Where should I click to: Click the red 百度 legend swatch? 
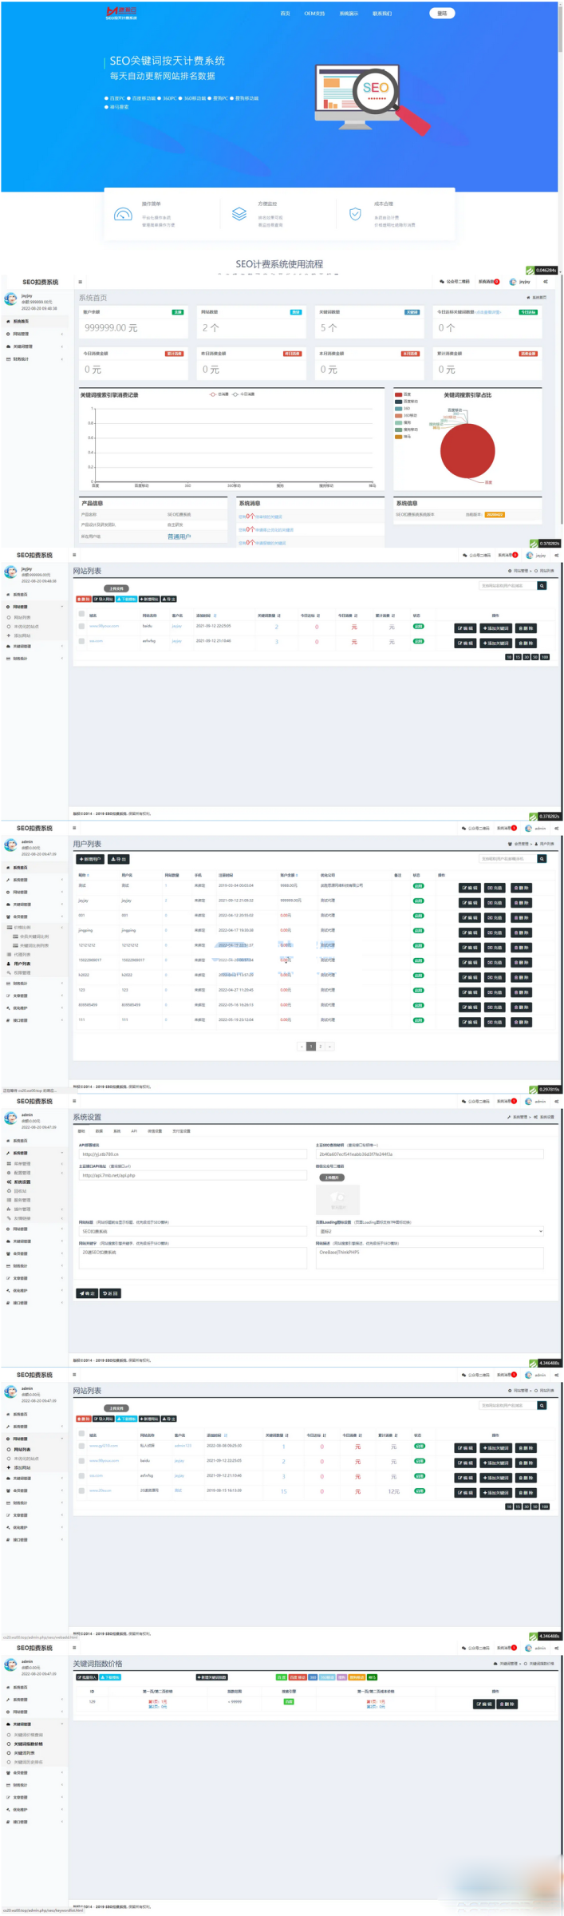coord(398,394)
